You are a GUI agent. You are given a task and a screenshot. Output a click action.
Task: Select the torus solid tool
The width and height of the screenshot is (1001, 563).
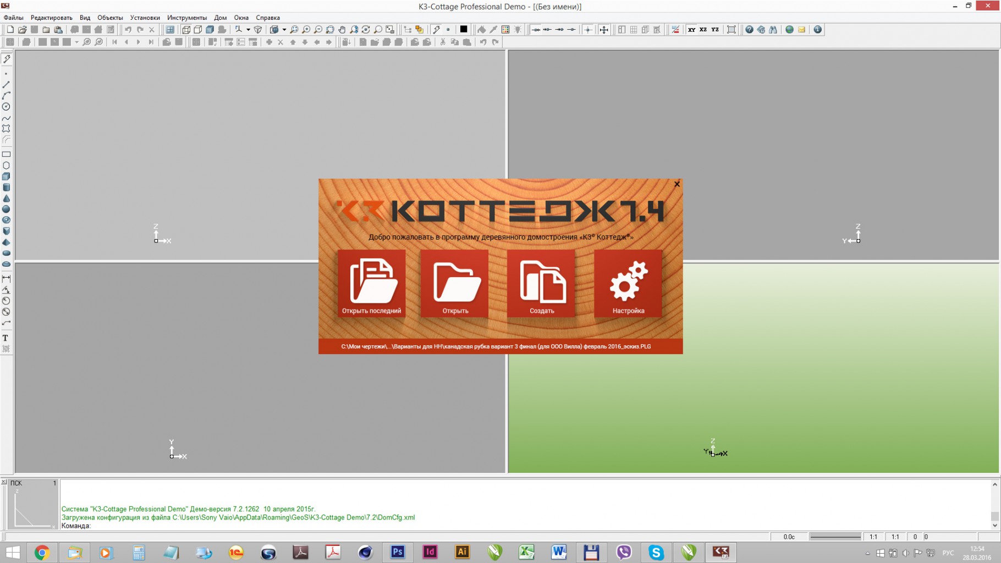(x=6, y=220)
